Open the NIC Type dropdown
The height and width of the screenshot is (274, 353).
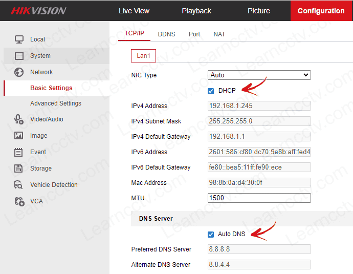pyautogui.click(x=259, y=75)
